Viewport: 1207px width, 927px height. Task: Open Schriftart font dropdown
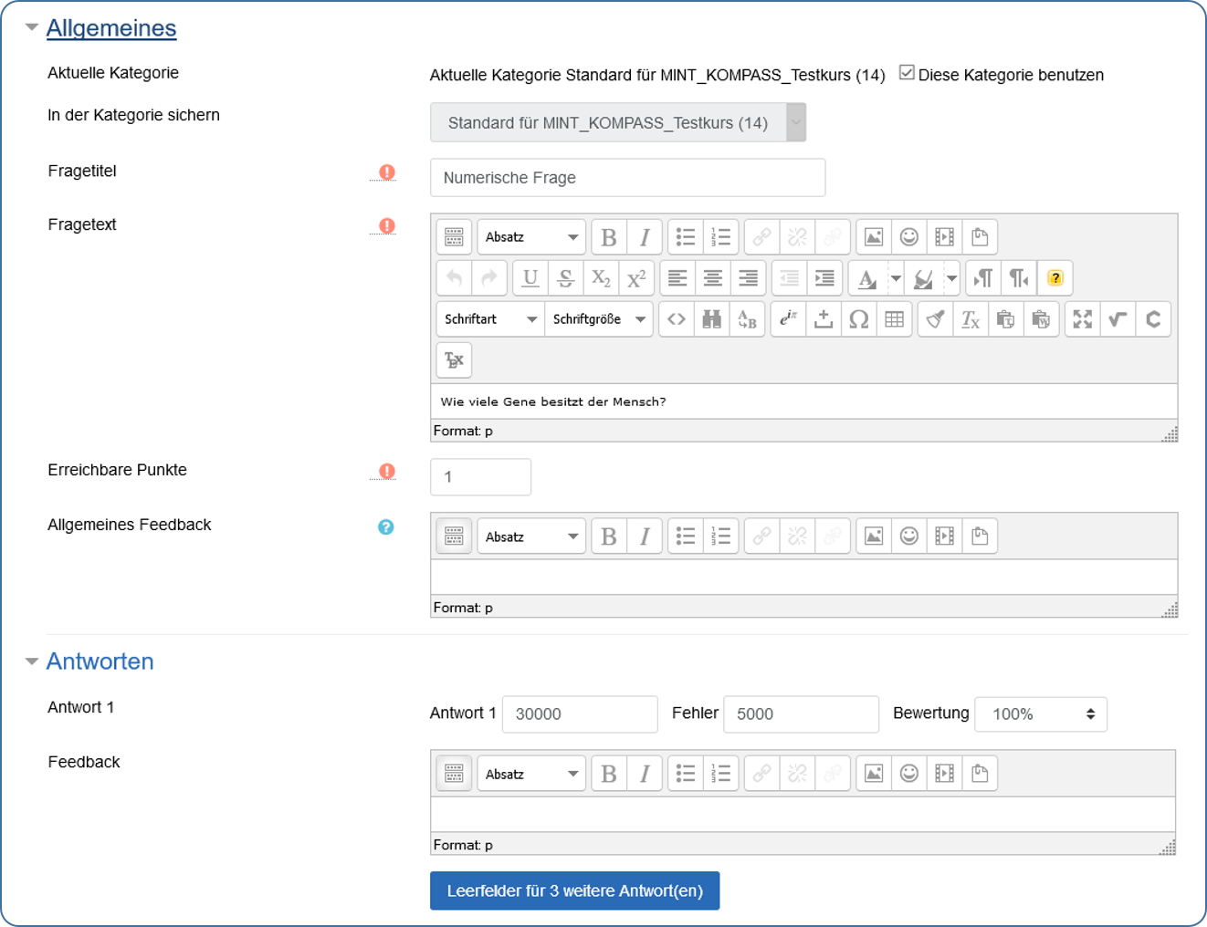click(490, 319)
